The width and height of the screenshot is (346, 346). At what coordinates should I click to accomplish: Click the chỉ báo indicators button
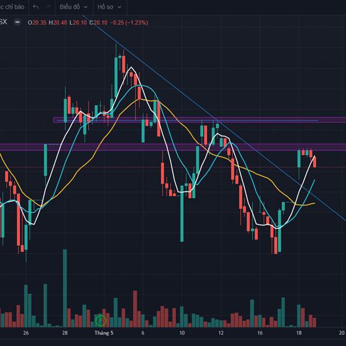point(12,7)
